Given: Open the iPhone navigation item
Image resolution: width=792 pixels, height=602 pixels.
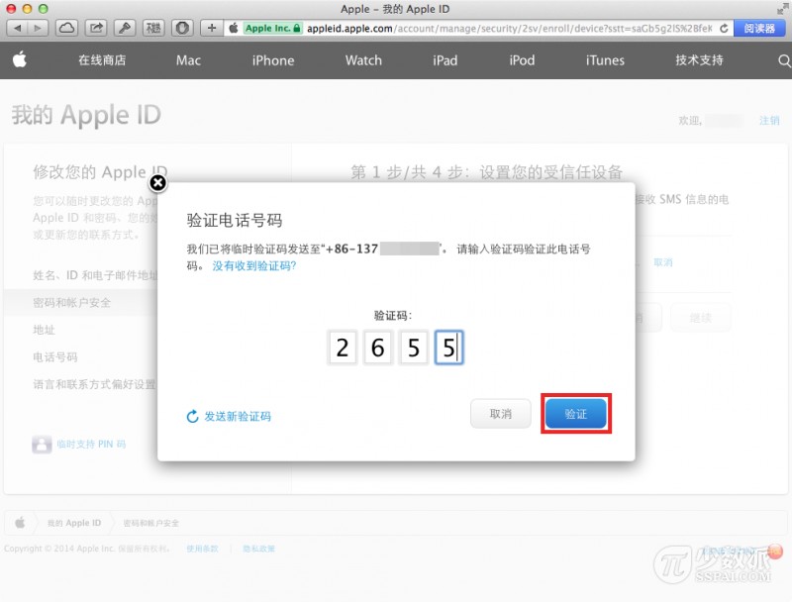Looking at the screenshot, I should pyautogui.click(x=273, y=60).
